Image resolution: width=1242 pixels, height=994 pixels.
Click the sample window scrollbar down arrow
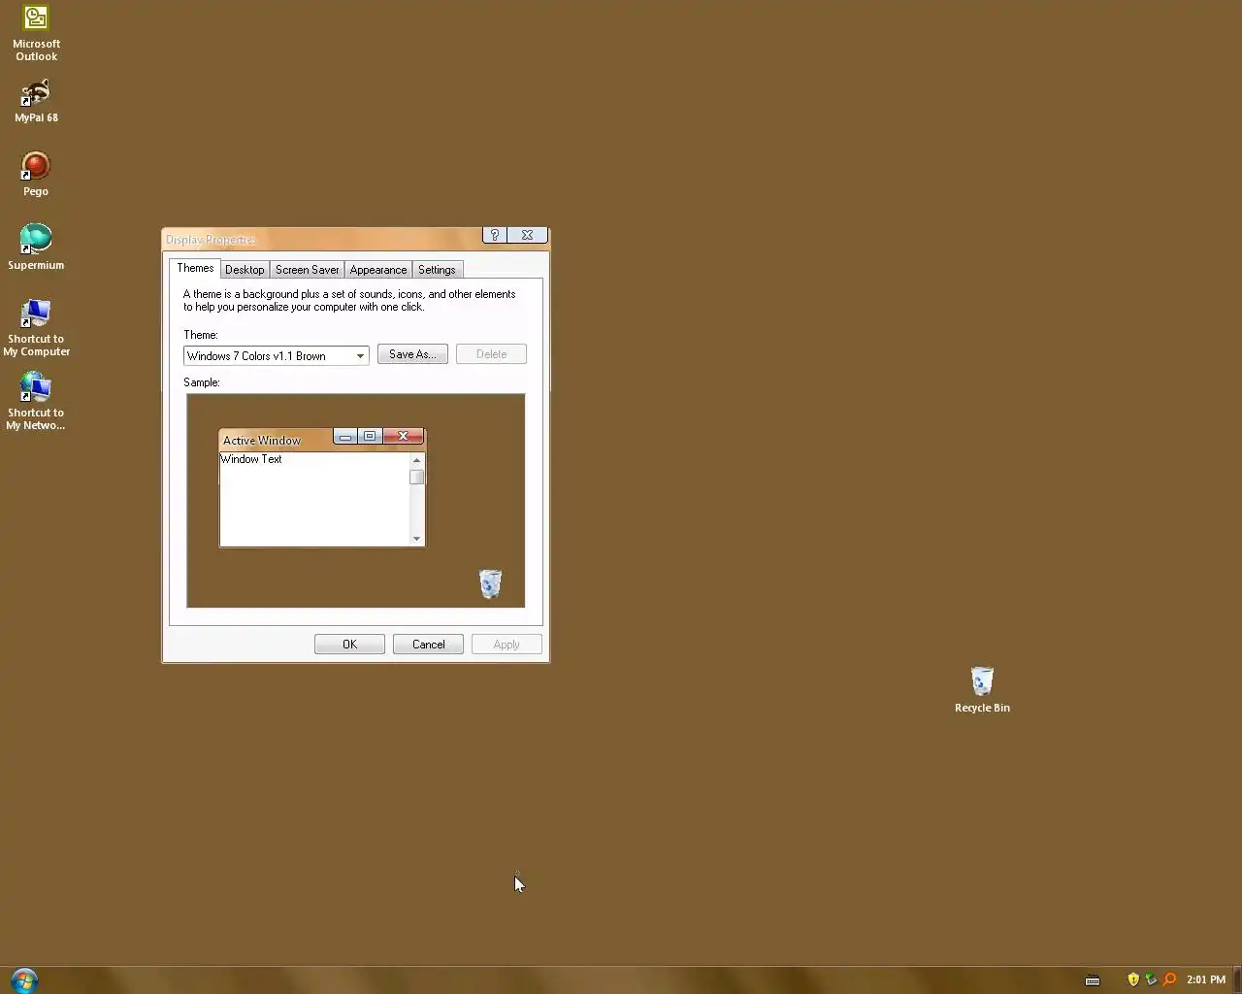tap(417, 539)
